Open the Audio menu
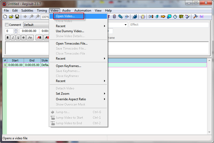The height and width of the screenshot is (143, 214). coord(66,11)
